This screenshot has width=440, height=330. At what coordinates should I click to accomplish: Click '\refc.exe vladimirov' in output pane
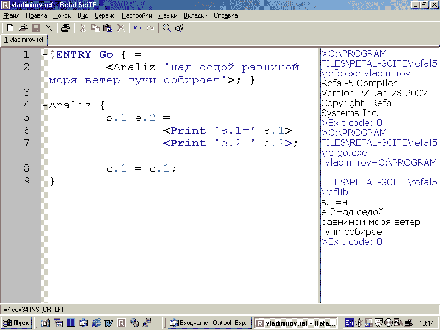click(x=366, y=74)
